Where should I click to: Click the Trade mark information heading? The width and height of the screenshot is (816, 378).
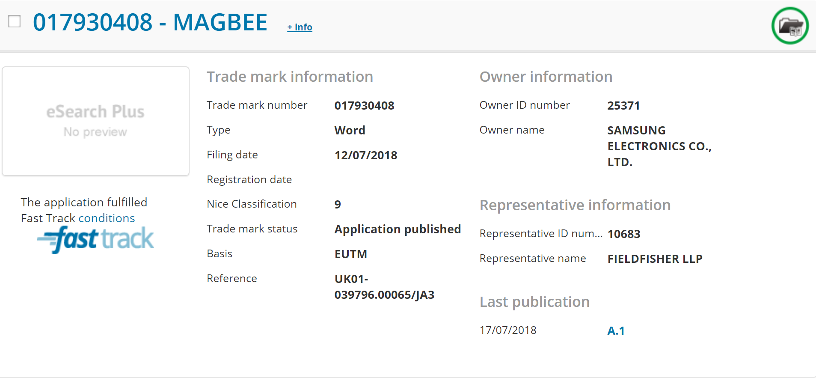290,77
